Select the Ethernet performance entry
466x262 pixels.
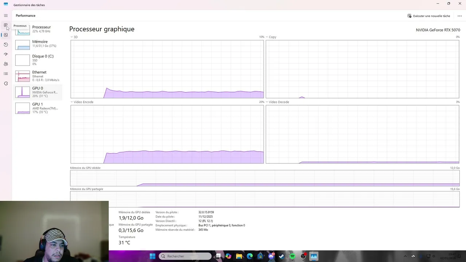[38, 76]
